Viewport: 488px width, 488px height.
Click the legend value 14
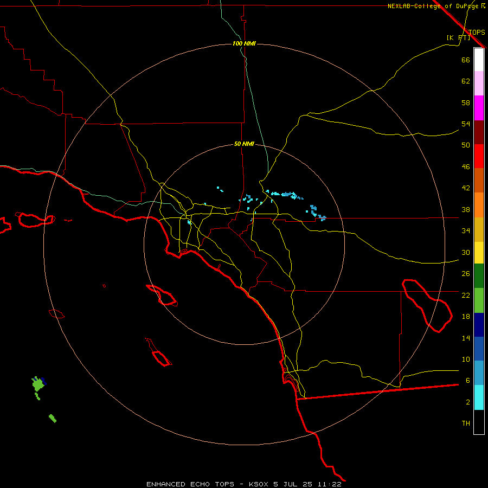(x=466, y=338)
